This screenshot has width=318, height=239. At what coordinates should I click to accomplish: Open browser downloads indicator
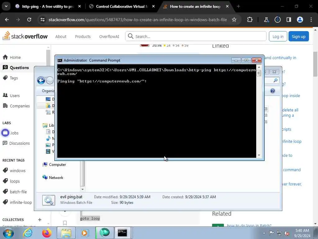[277, 20]
